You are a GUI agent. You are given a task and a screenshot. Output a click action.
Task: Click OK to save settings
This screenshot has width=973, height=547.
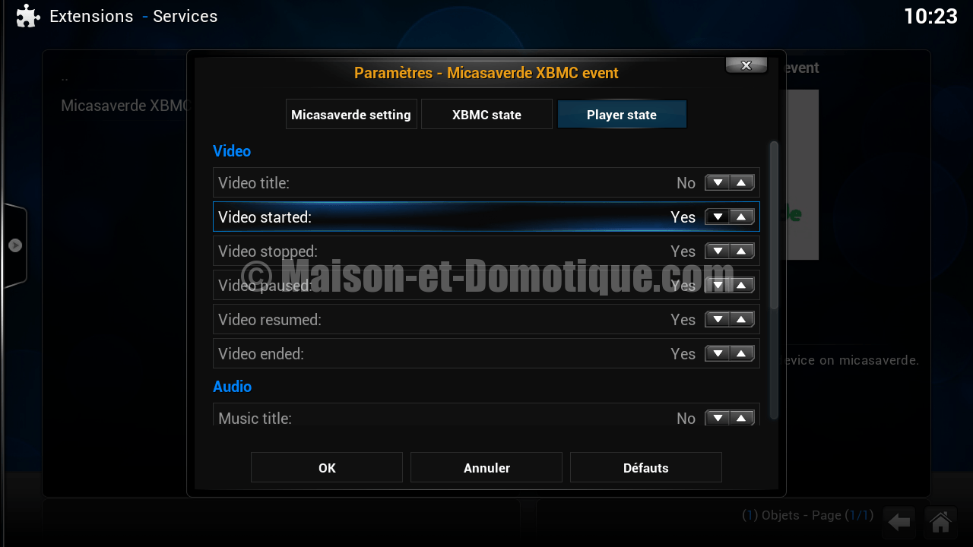click(327, 468)
